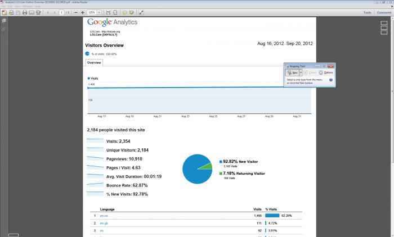Click the email envelope icon in toolbar
Screen dimensions: 394x237
[x=32, y=12]
